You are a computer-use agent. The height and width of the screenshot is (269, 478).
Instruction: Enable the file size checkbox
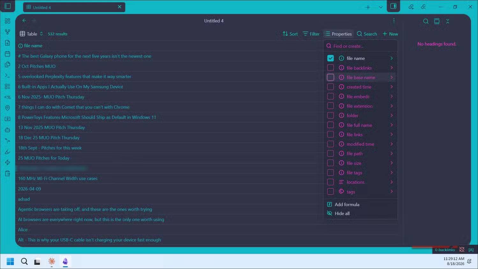[x=330, y=163]
